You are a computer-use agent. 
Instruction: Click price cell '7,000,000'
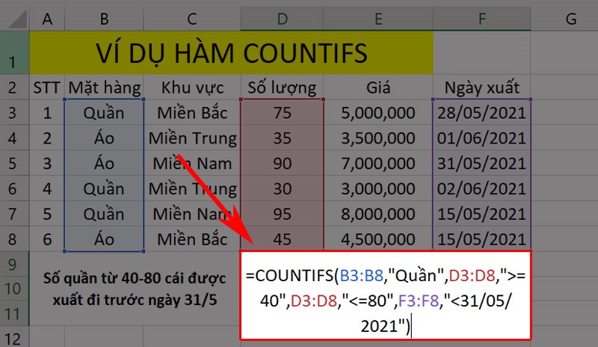[x=378, y=163]
